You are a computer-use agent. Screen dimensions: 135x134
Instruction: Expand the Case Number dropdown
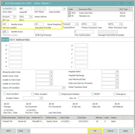pos(64,9)
